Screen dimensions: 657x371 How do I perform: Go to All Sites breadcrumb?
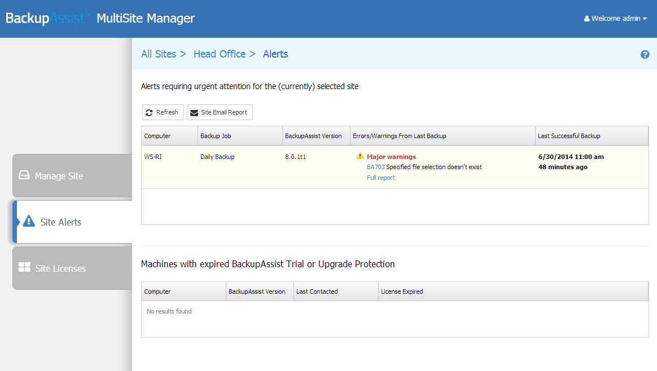point(159,54)
